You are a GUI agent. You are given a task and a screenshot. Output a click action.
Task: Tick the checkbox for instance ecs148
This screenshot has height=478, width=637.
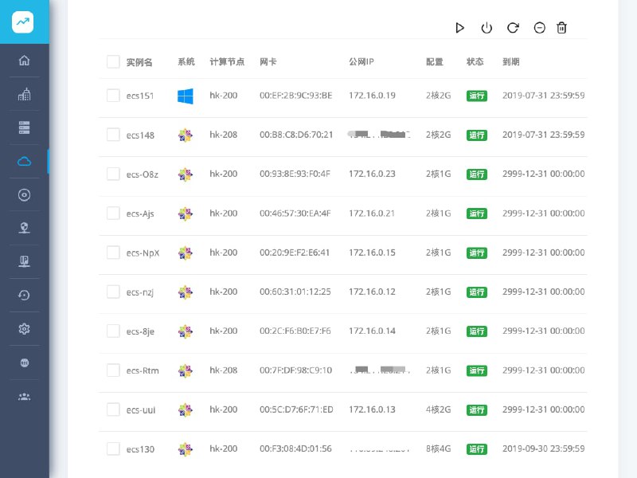point(112,135)
